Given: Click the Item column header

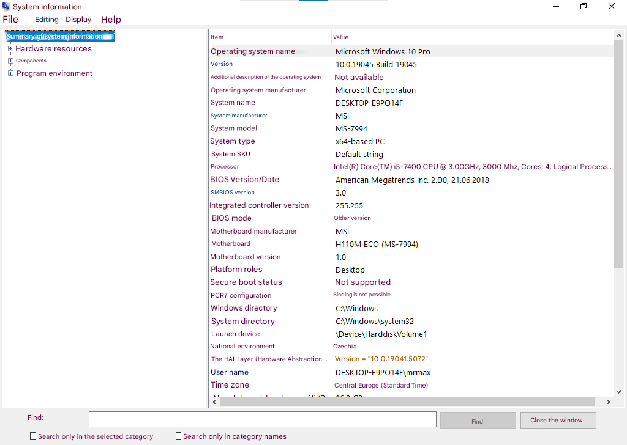Looking at the screenshot, I should [270, 37].
